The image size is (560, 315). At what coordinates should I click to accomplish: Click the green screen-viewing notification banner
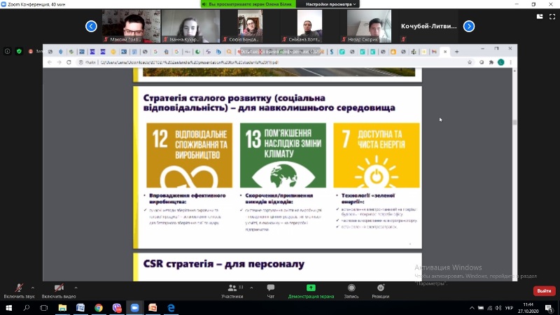click(x=247, y=4)
